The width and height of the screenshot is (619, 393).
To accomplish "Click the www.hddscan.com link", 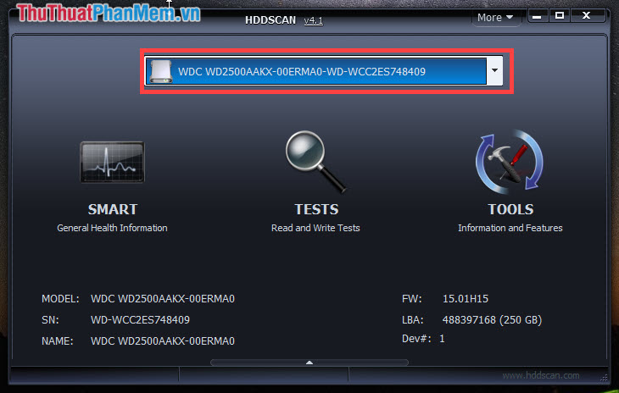I will [x=540, y=376].
